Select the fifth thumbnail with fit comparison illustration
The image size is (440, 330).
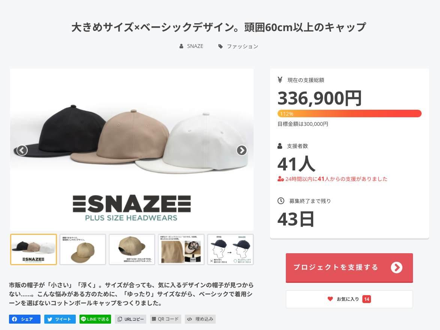tap(230, 249)
